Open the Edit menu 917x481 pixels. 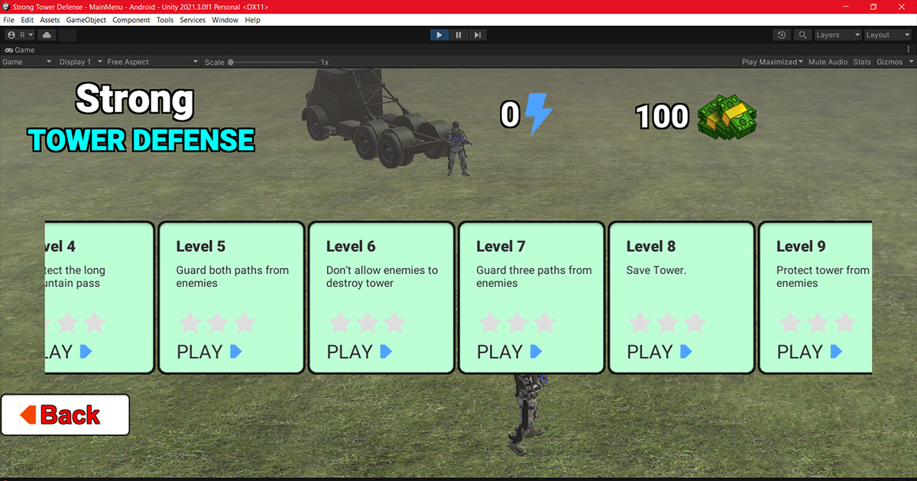tap(28, 20)
